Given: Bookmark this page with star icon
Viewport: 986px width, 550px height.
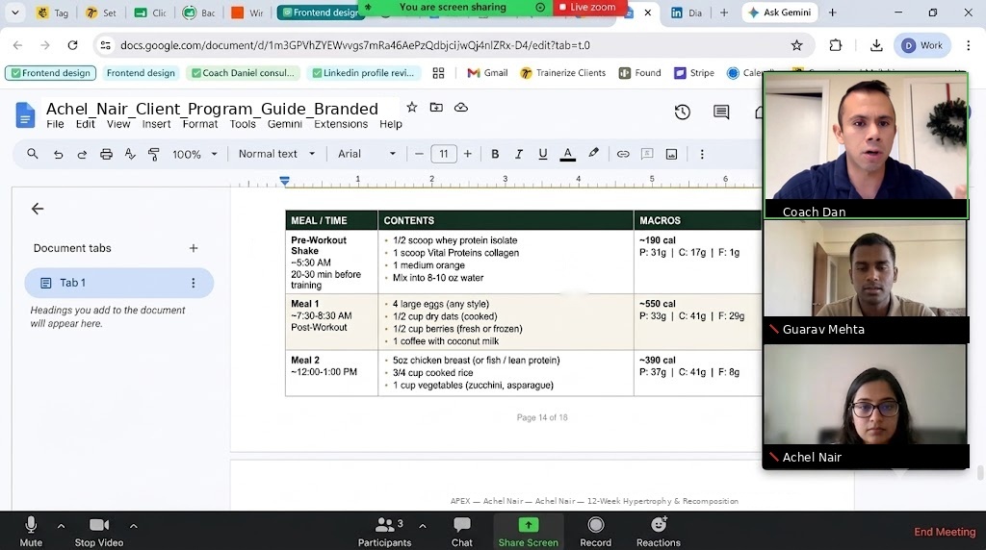Looking at the screenshot, I should [x=796, y=45].
